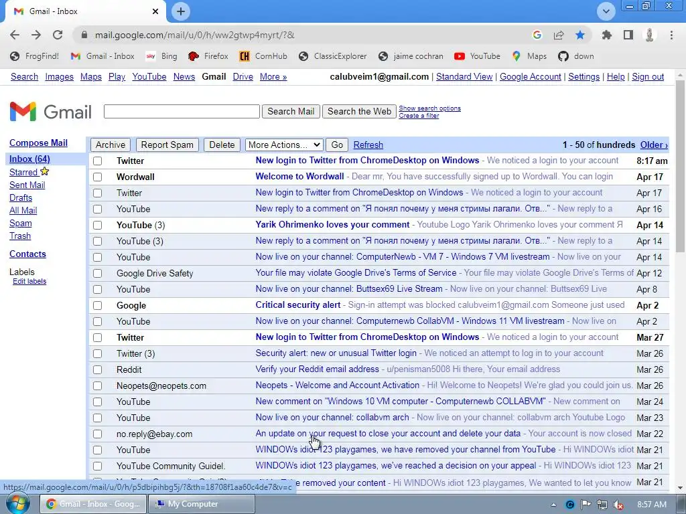Go to Sent Mail
Screen dimensions: 686x514
(x=27, y=185)
